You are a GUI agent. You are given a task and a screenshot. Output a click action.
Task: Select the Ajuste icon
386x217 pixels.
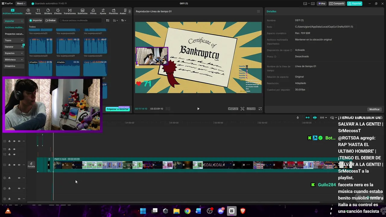[x=103, y=11]
